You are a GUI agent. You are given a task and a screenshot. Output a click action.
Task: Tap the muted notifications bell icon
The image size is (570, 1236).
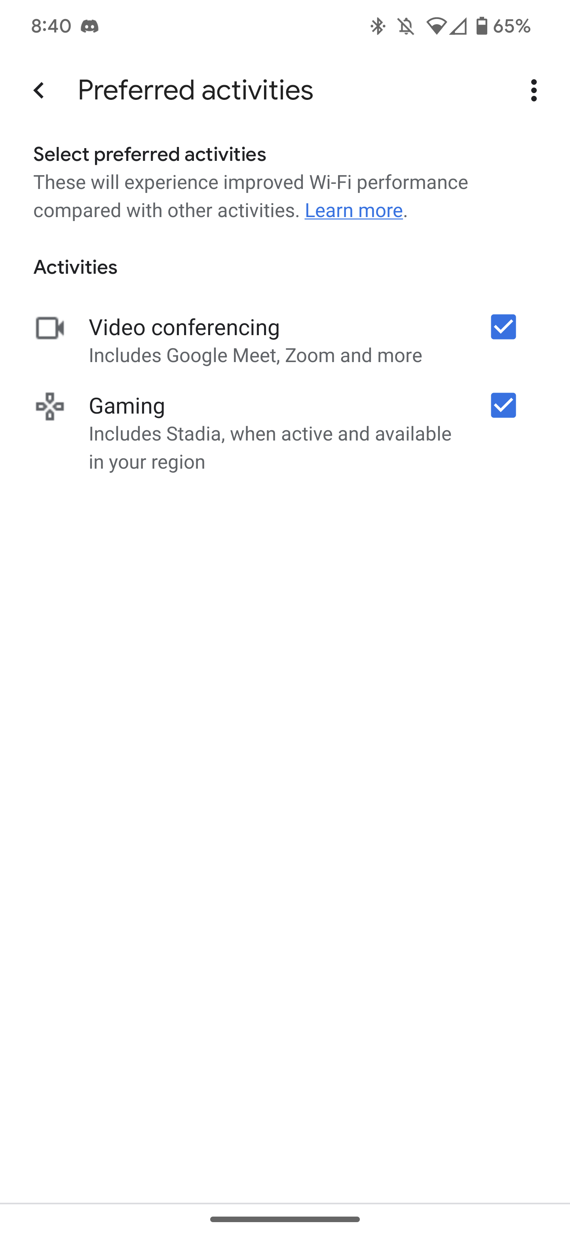[406, 26]
